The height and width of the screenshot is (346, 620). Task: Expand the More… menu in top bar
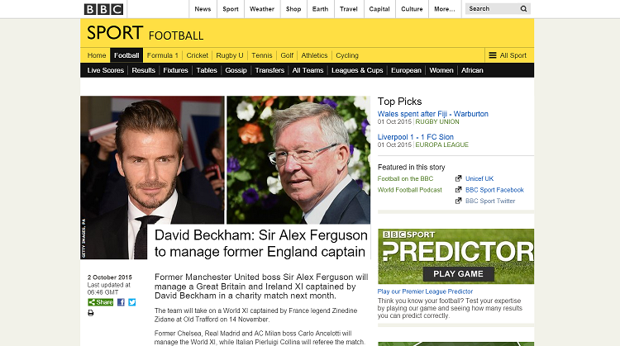pyautogui.click(x=445, y=9)
